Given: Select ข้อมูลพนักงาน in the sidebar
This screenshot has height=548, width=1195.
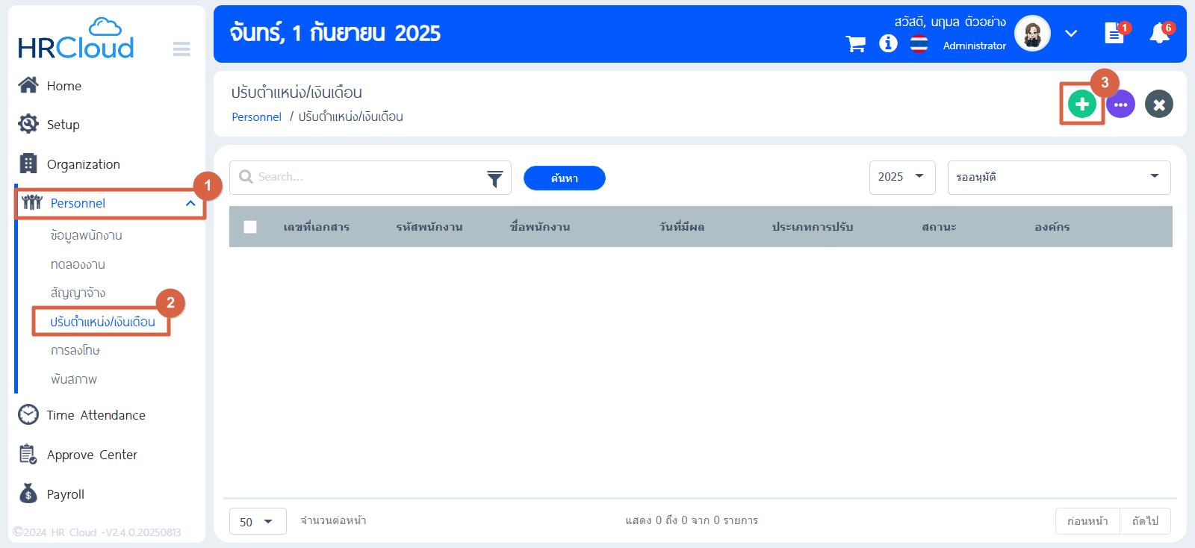Looking at the screenshot, I should pyautogui.click(x=87, y=235).
